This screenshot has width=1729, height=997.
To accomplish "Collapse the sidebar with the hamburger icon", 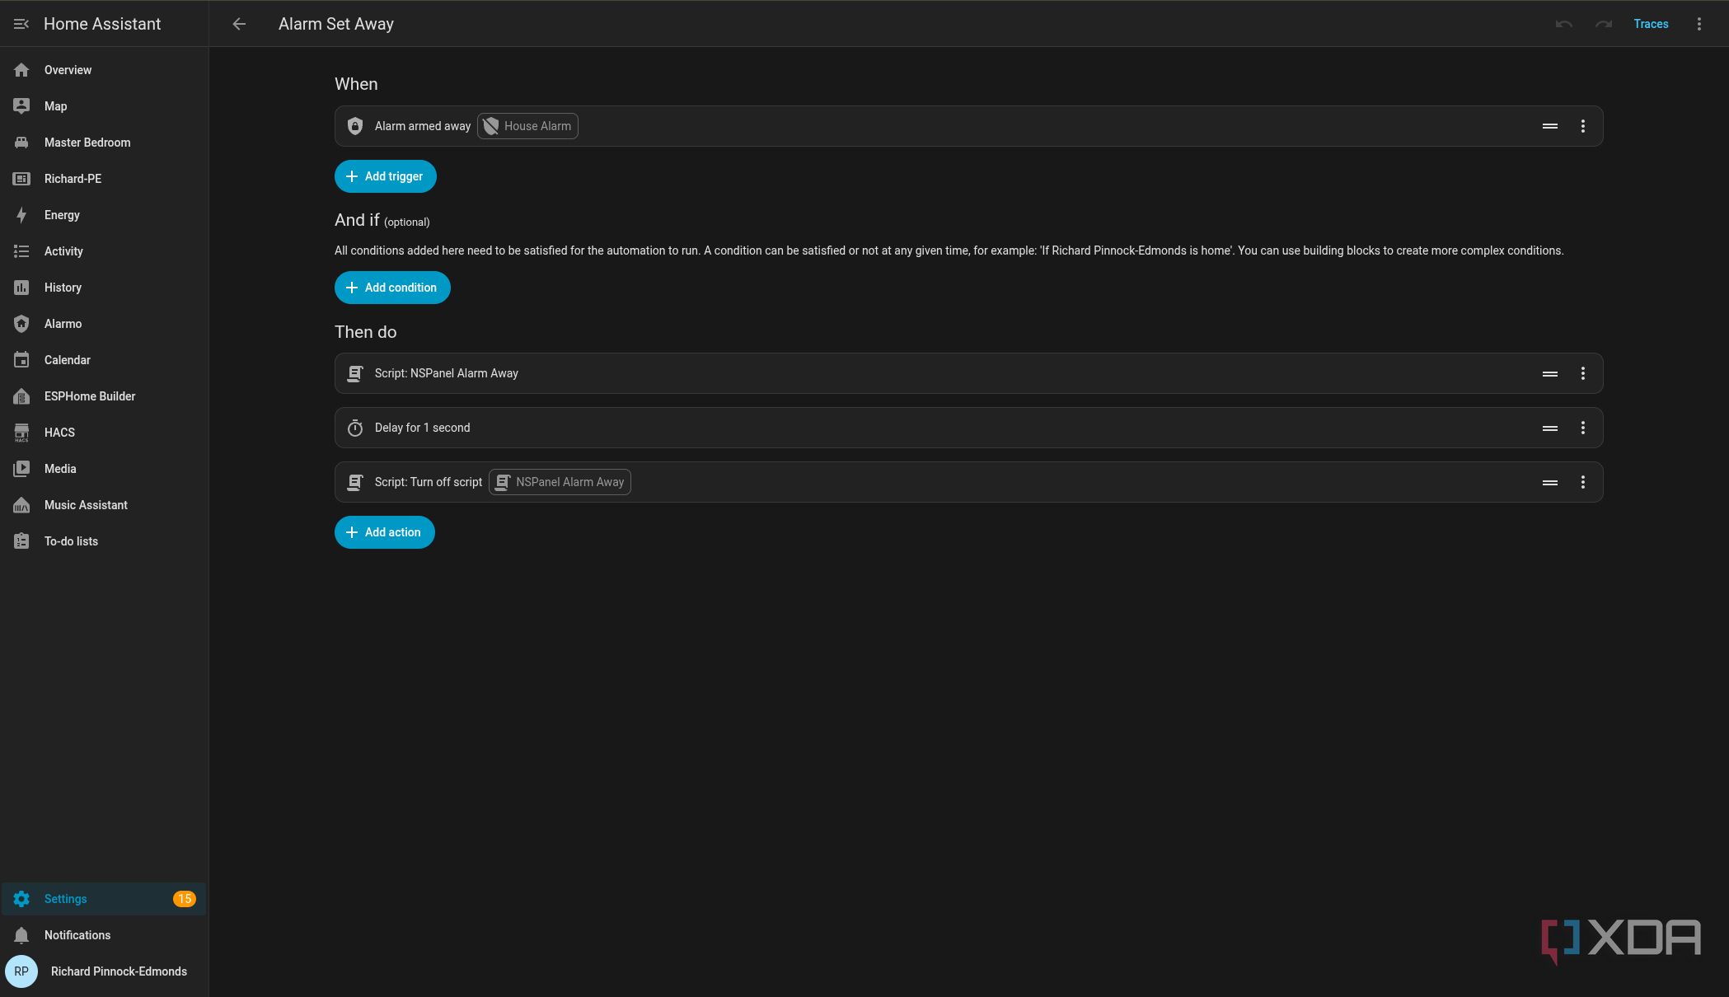I will (21, 24).
